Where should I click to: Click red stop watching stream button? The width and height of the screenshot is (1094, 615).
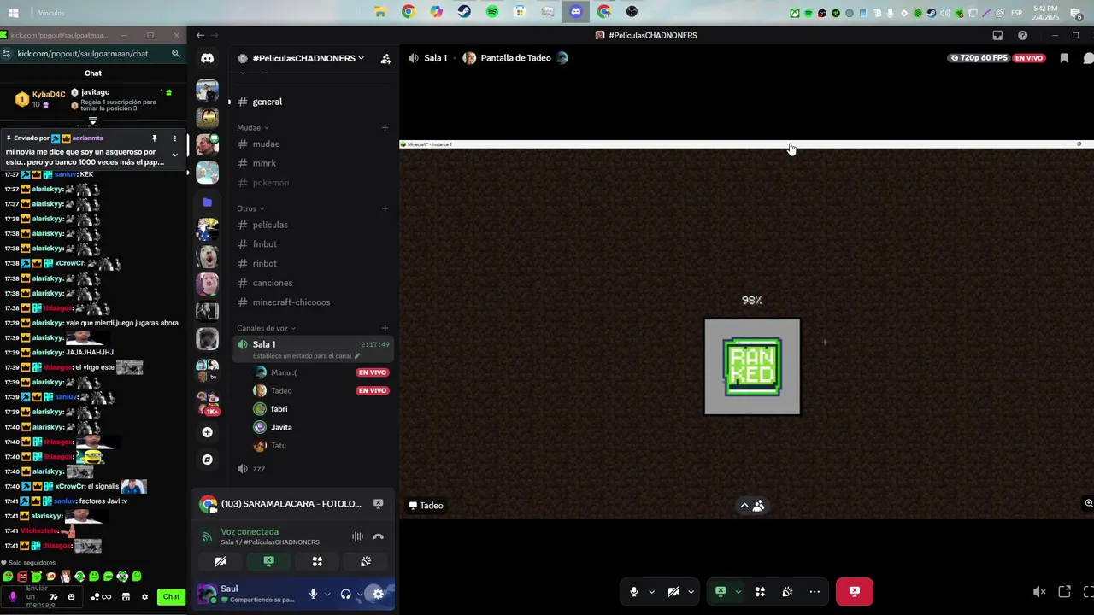coord(855,591)
